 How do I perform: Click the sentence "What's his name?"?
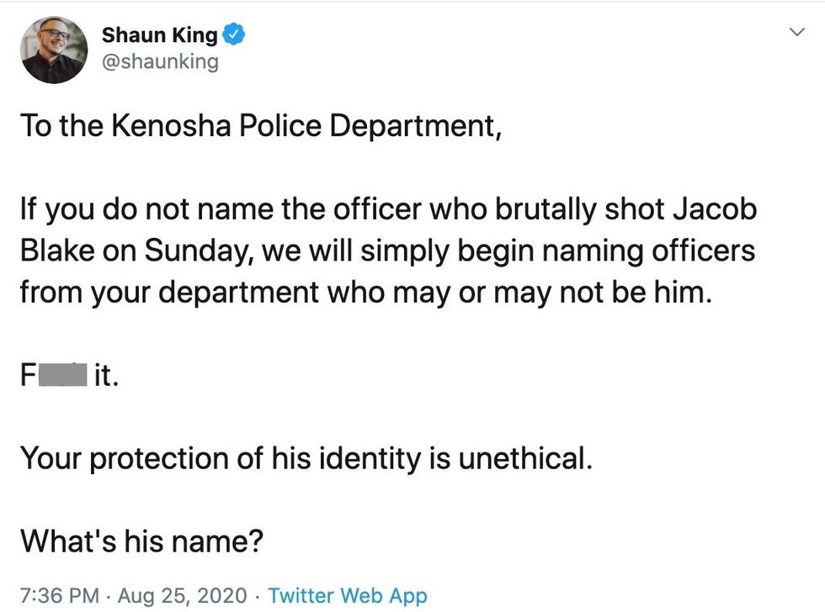[141, 541]
